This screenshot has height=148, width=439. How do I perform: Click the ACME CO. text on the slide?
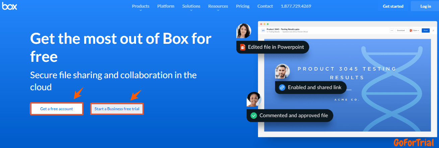pyautogui.click(x=347, y=100)
